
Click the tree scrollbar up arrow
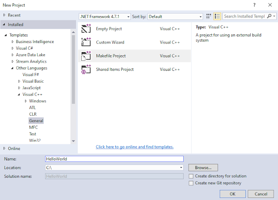tap(73, 32)
